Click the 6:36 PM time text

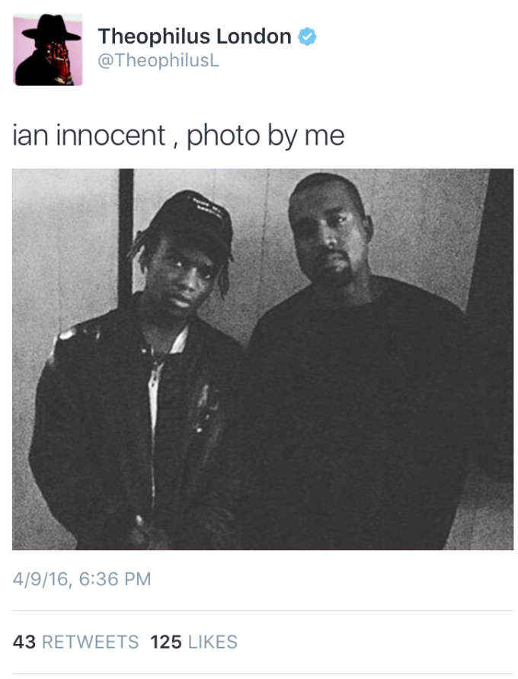[x=115, y=579]
